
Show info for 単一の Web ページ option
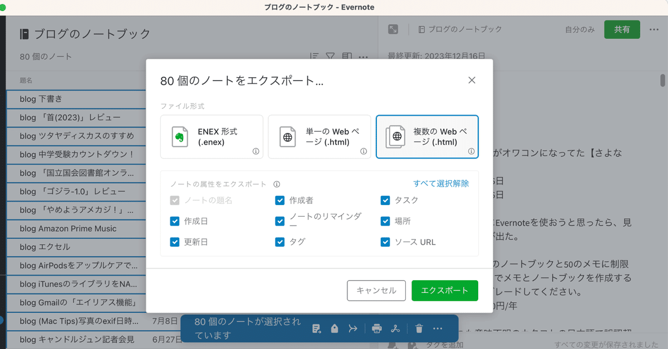(x=363, y=151)
